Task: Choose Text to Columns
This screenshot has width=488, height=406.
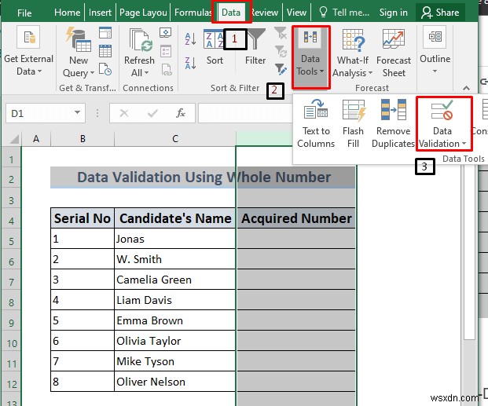Action: (316, 124)
